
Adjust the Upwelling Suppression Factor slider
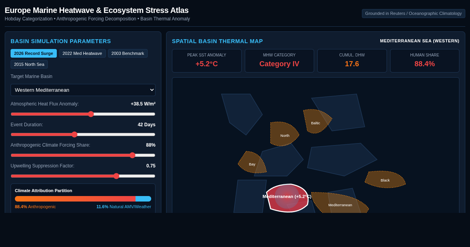pos(83,176)
